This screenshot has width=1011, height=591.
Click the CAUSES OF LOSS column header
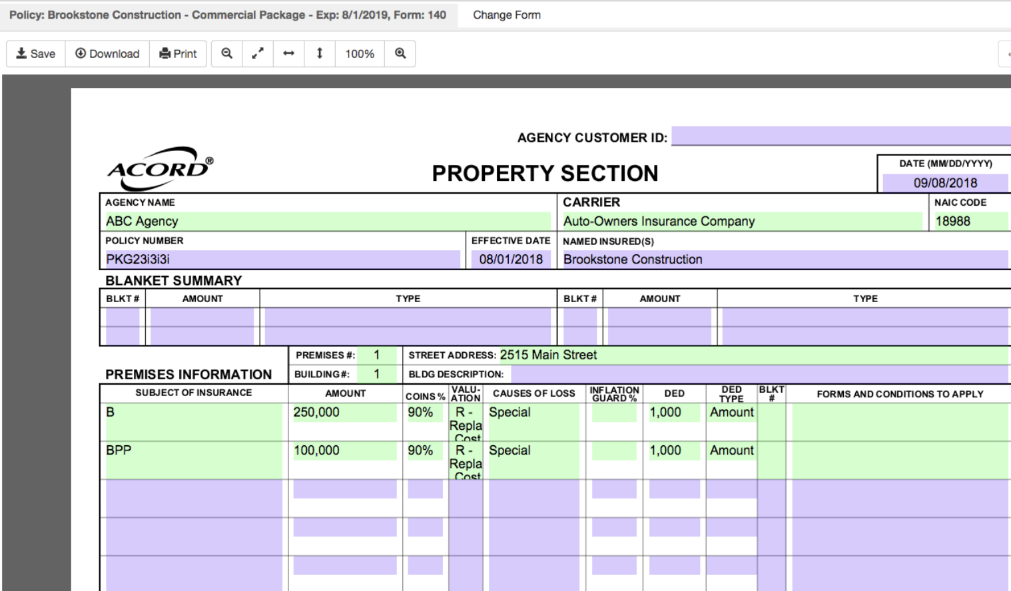pos(534,393)
